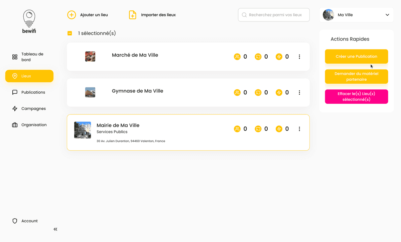Open the three-dot menu for Gymnase de Ma Ville
Viewport: 401px width, 242px height.
click(x=299, y=92)
